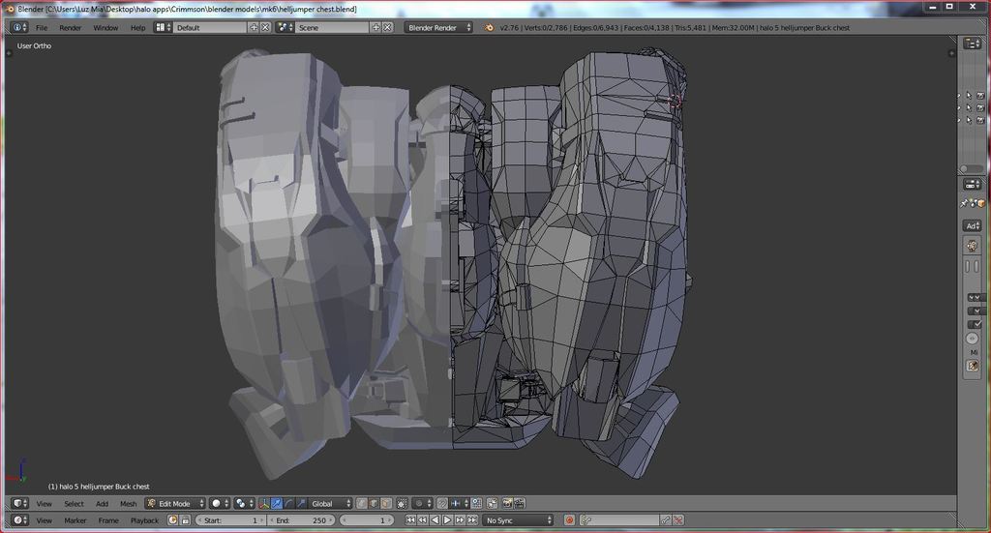Select edge select mode icon
Screen dimensions: 991x533
point(374,503)
